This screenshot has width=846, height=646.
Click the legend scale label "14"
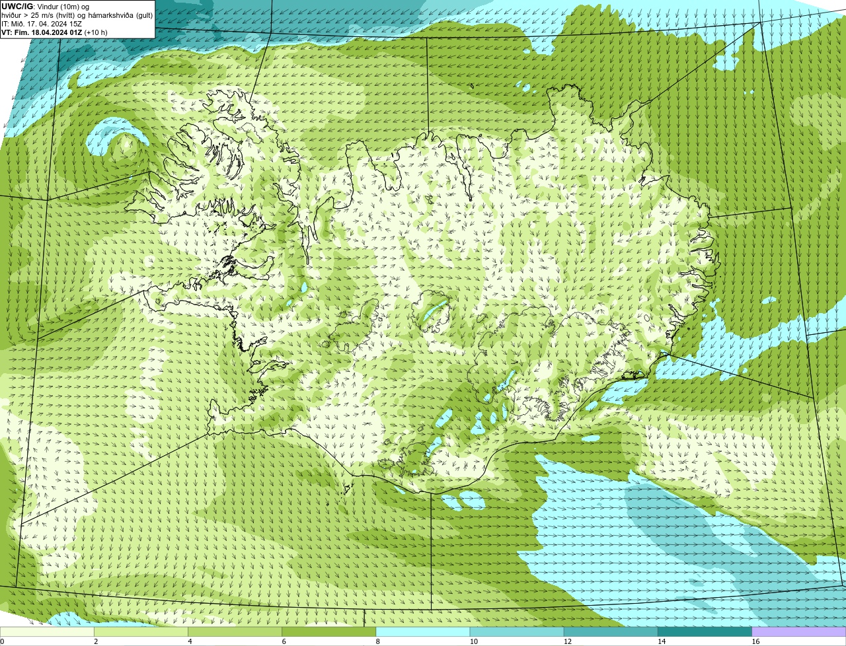tap(661, 641)
